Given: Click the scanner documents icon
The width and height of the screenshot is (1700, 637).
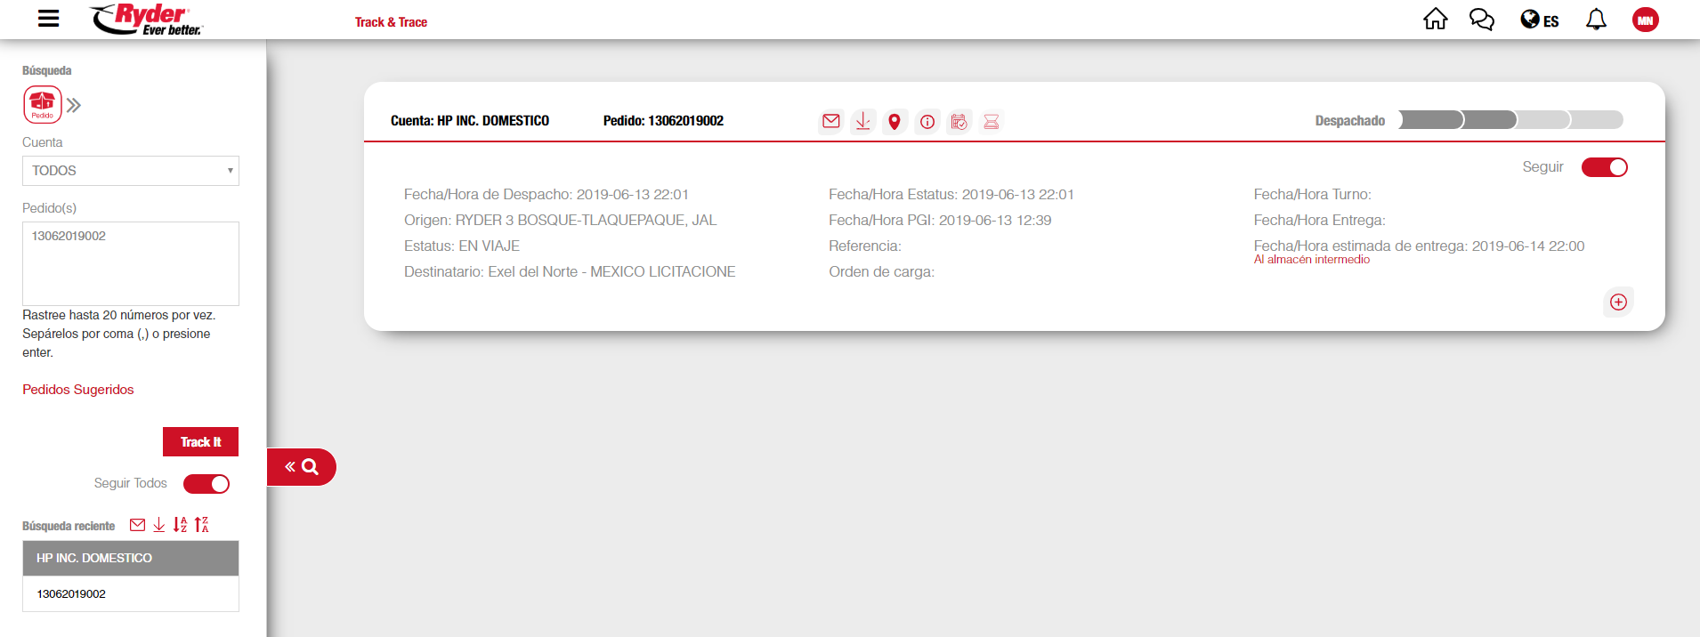Looking at the screenshot, I should click(x=991, y=122).
